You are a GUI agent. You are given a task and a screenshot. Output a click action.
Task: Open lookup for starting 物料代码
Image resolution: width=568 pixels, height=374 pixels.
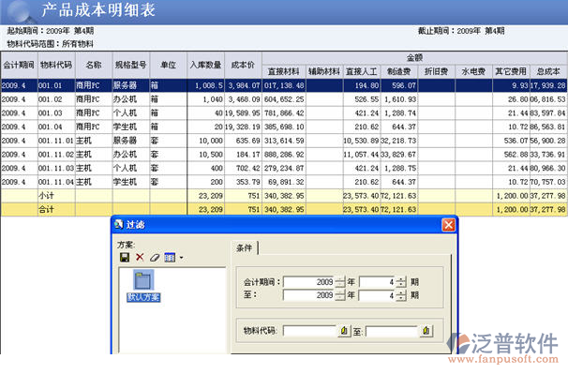click(x=344, y=331)
